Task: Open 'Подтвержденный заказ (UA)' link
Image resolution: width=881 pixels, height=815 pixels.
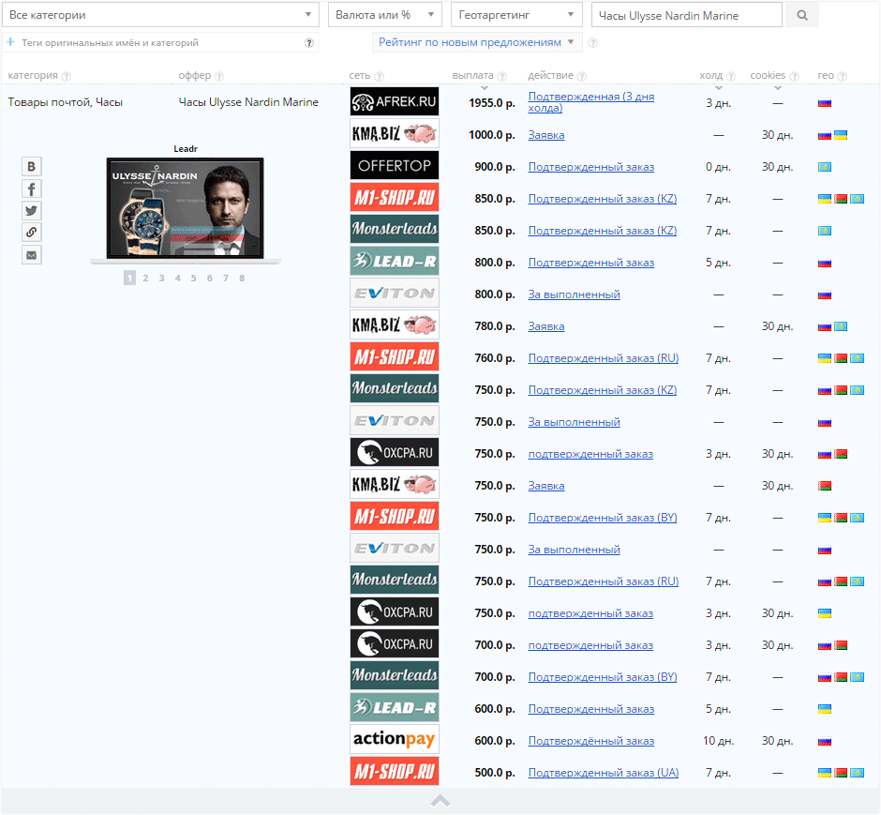Action: [603, 773]
